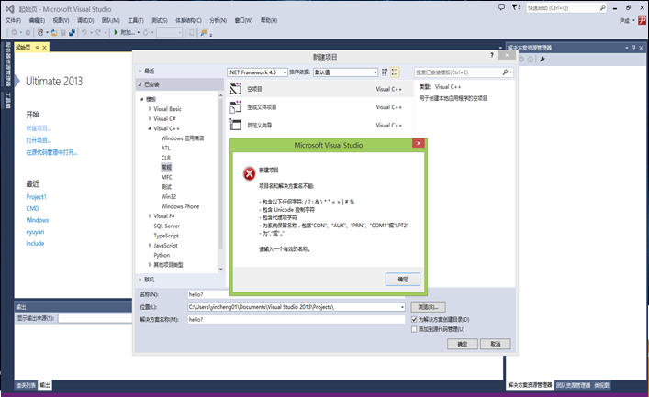Select the MFC template category
This screenshot has height=397, width=649.
166,177
